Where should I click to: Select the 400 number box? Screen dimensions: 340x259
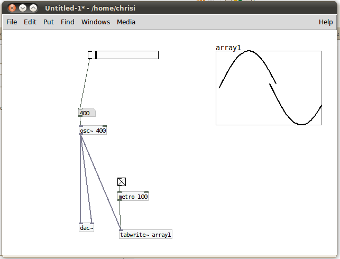tap(87, 113)
